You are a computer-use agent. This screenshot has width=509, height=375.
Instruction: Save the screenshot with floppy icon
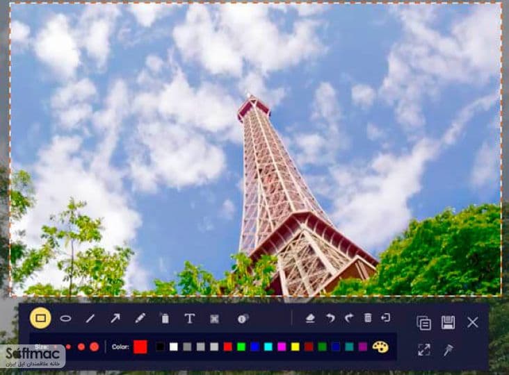(448, 322)
